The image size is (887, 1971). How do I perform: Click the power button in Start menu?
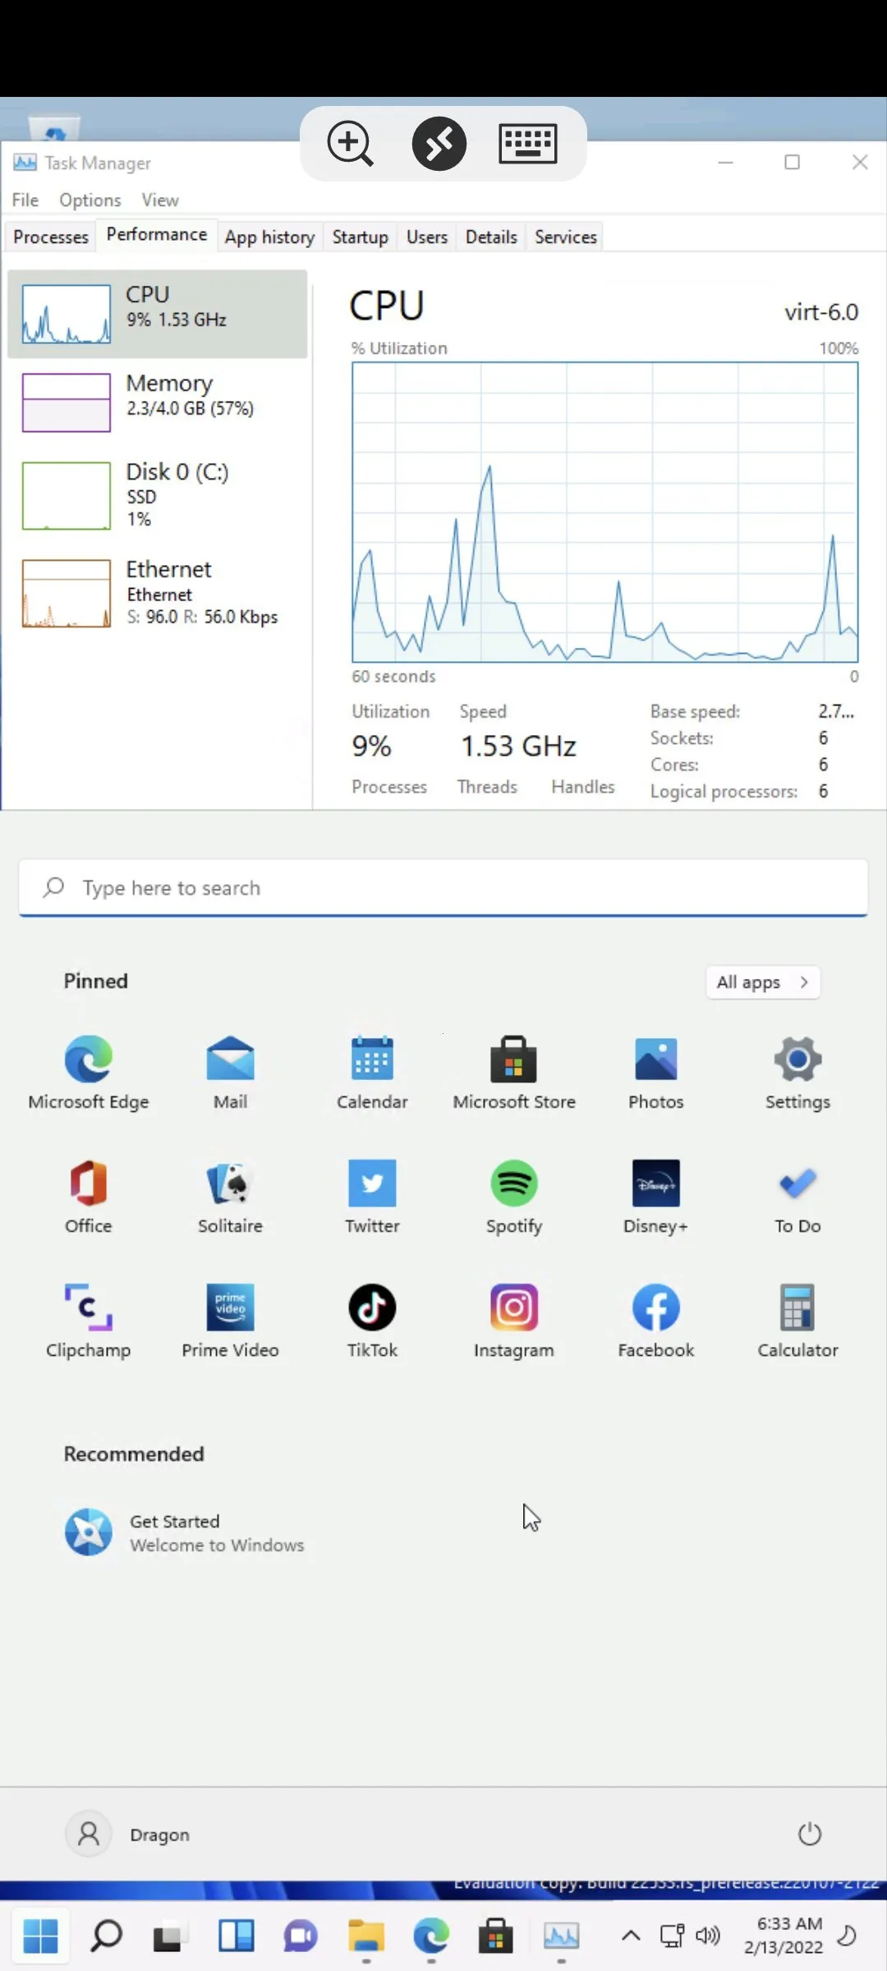click(810, 1834)
